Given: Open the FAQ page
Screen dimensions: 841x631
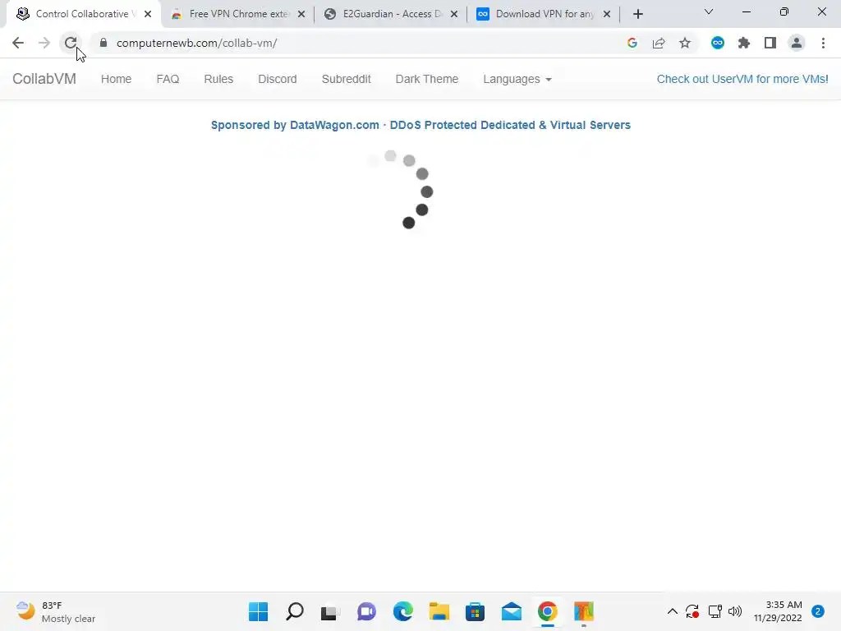Looking at the screenshot, I should pos(168,79).
